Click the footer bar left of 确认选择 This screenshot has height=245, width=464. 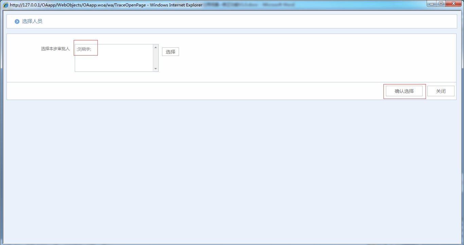(194, 91)
